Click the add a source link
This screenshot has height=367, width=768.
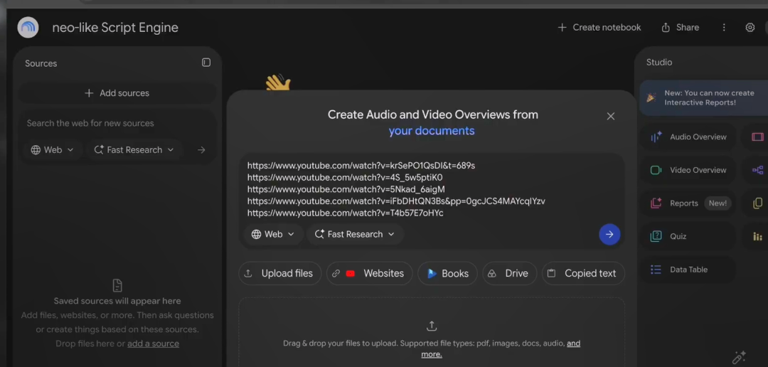(153, 344)
